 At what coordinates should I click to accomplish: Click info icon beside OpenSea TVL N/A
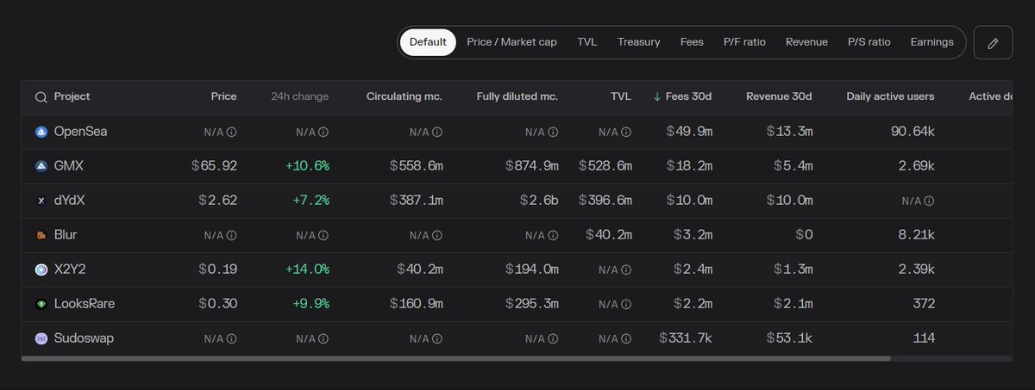click(626, 132)
